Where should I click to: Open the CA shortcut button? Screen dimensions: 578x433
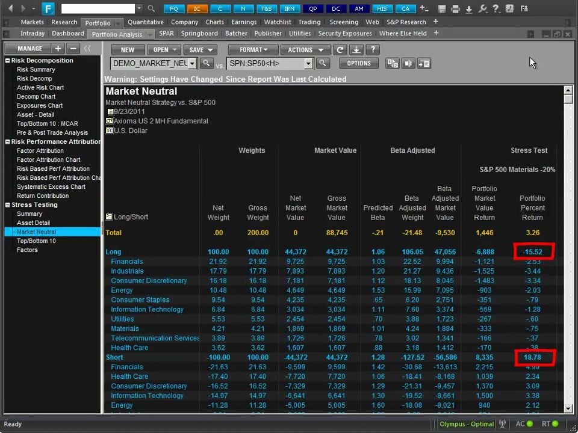pos(405,8)
